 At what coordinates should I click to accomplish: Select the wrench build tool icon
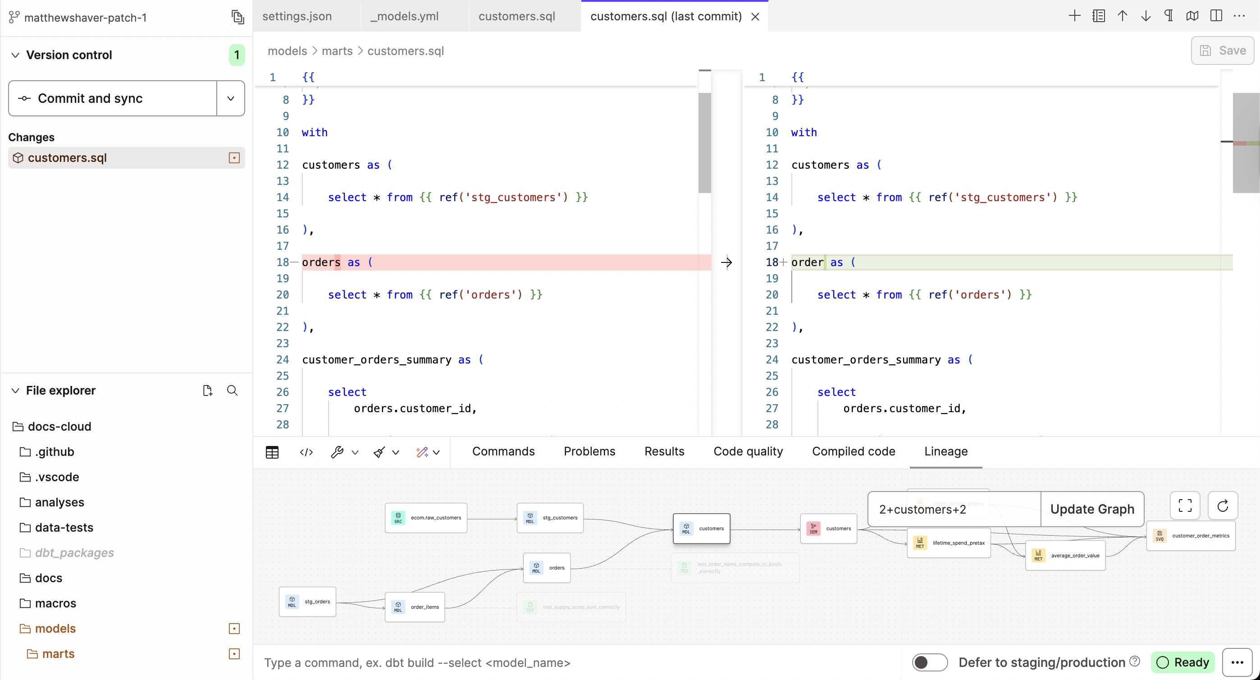coord(338,452)
